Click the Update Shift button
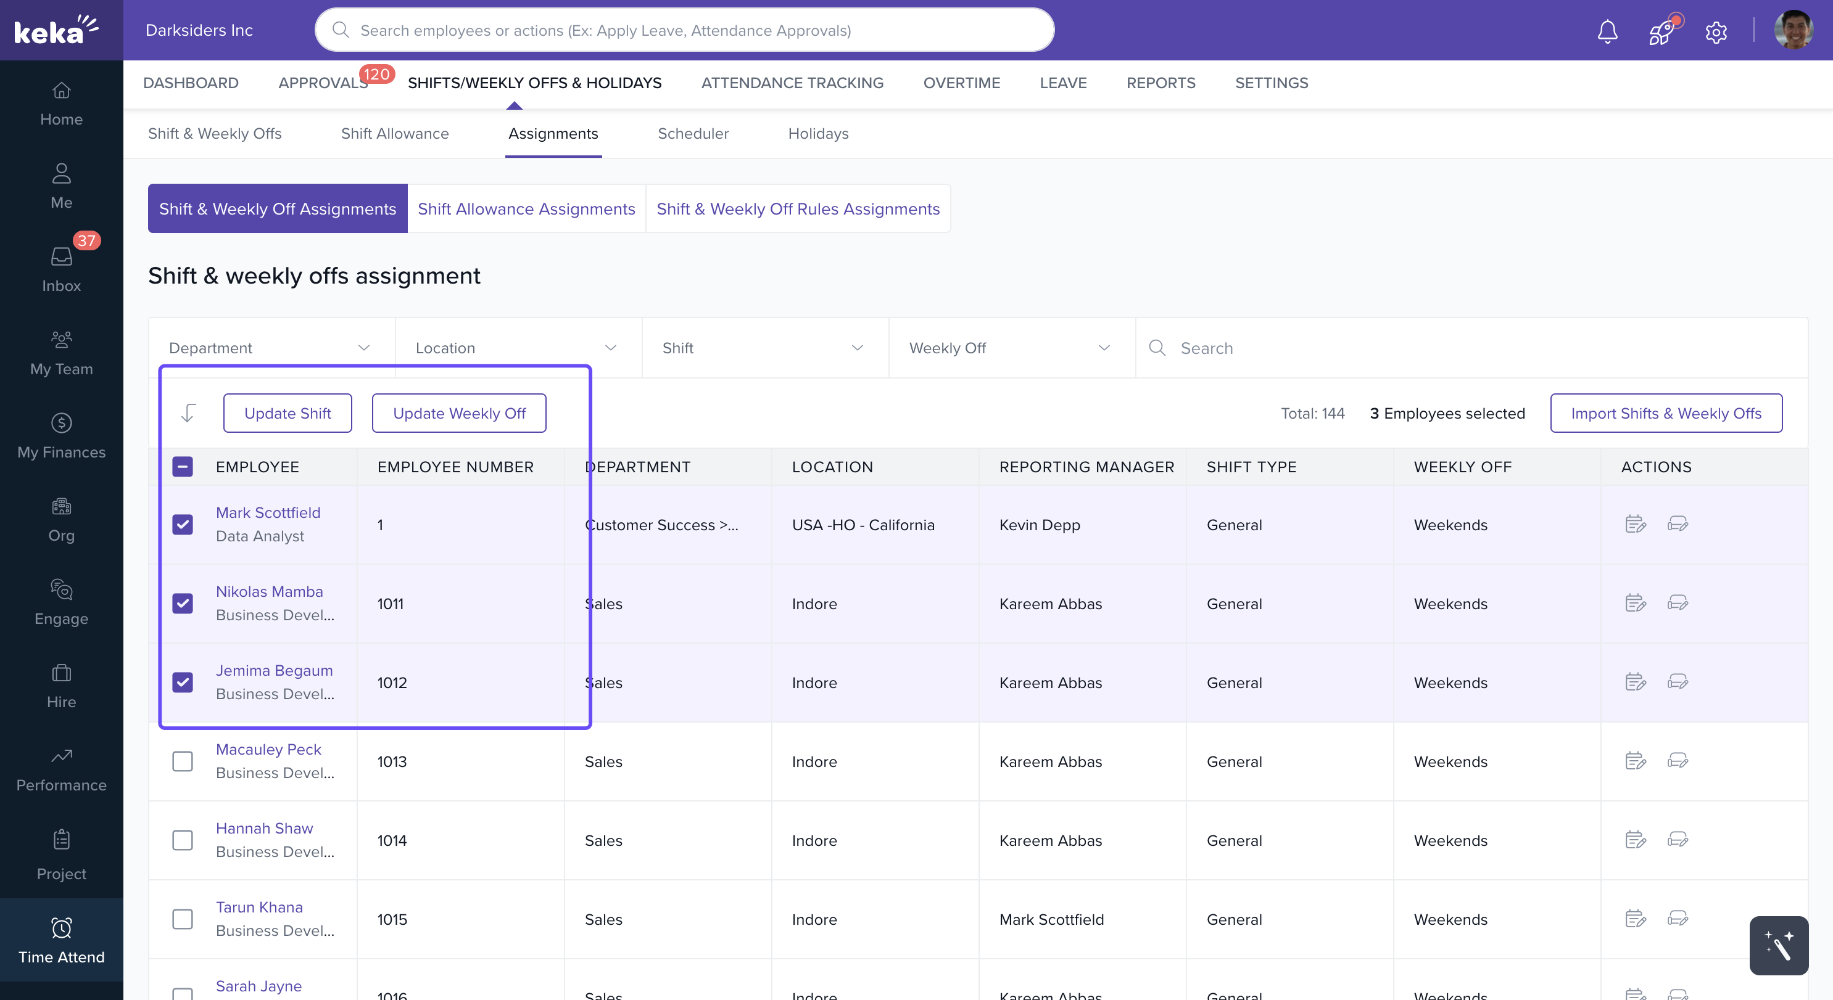The width and height of the screenshot is (1833, 1000). [x=288, y=413]
